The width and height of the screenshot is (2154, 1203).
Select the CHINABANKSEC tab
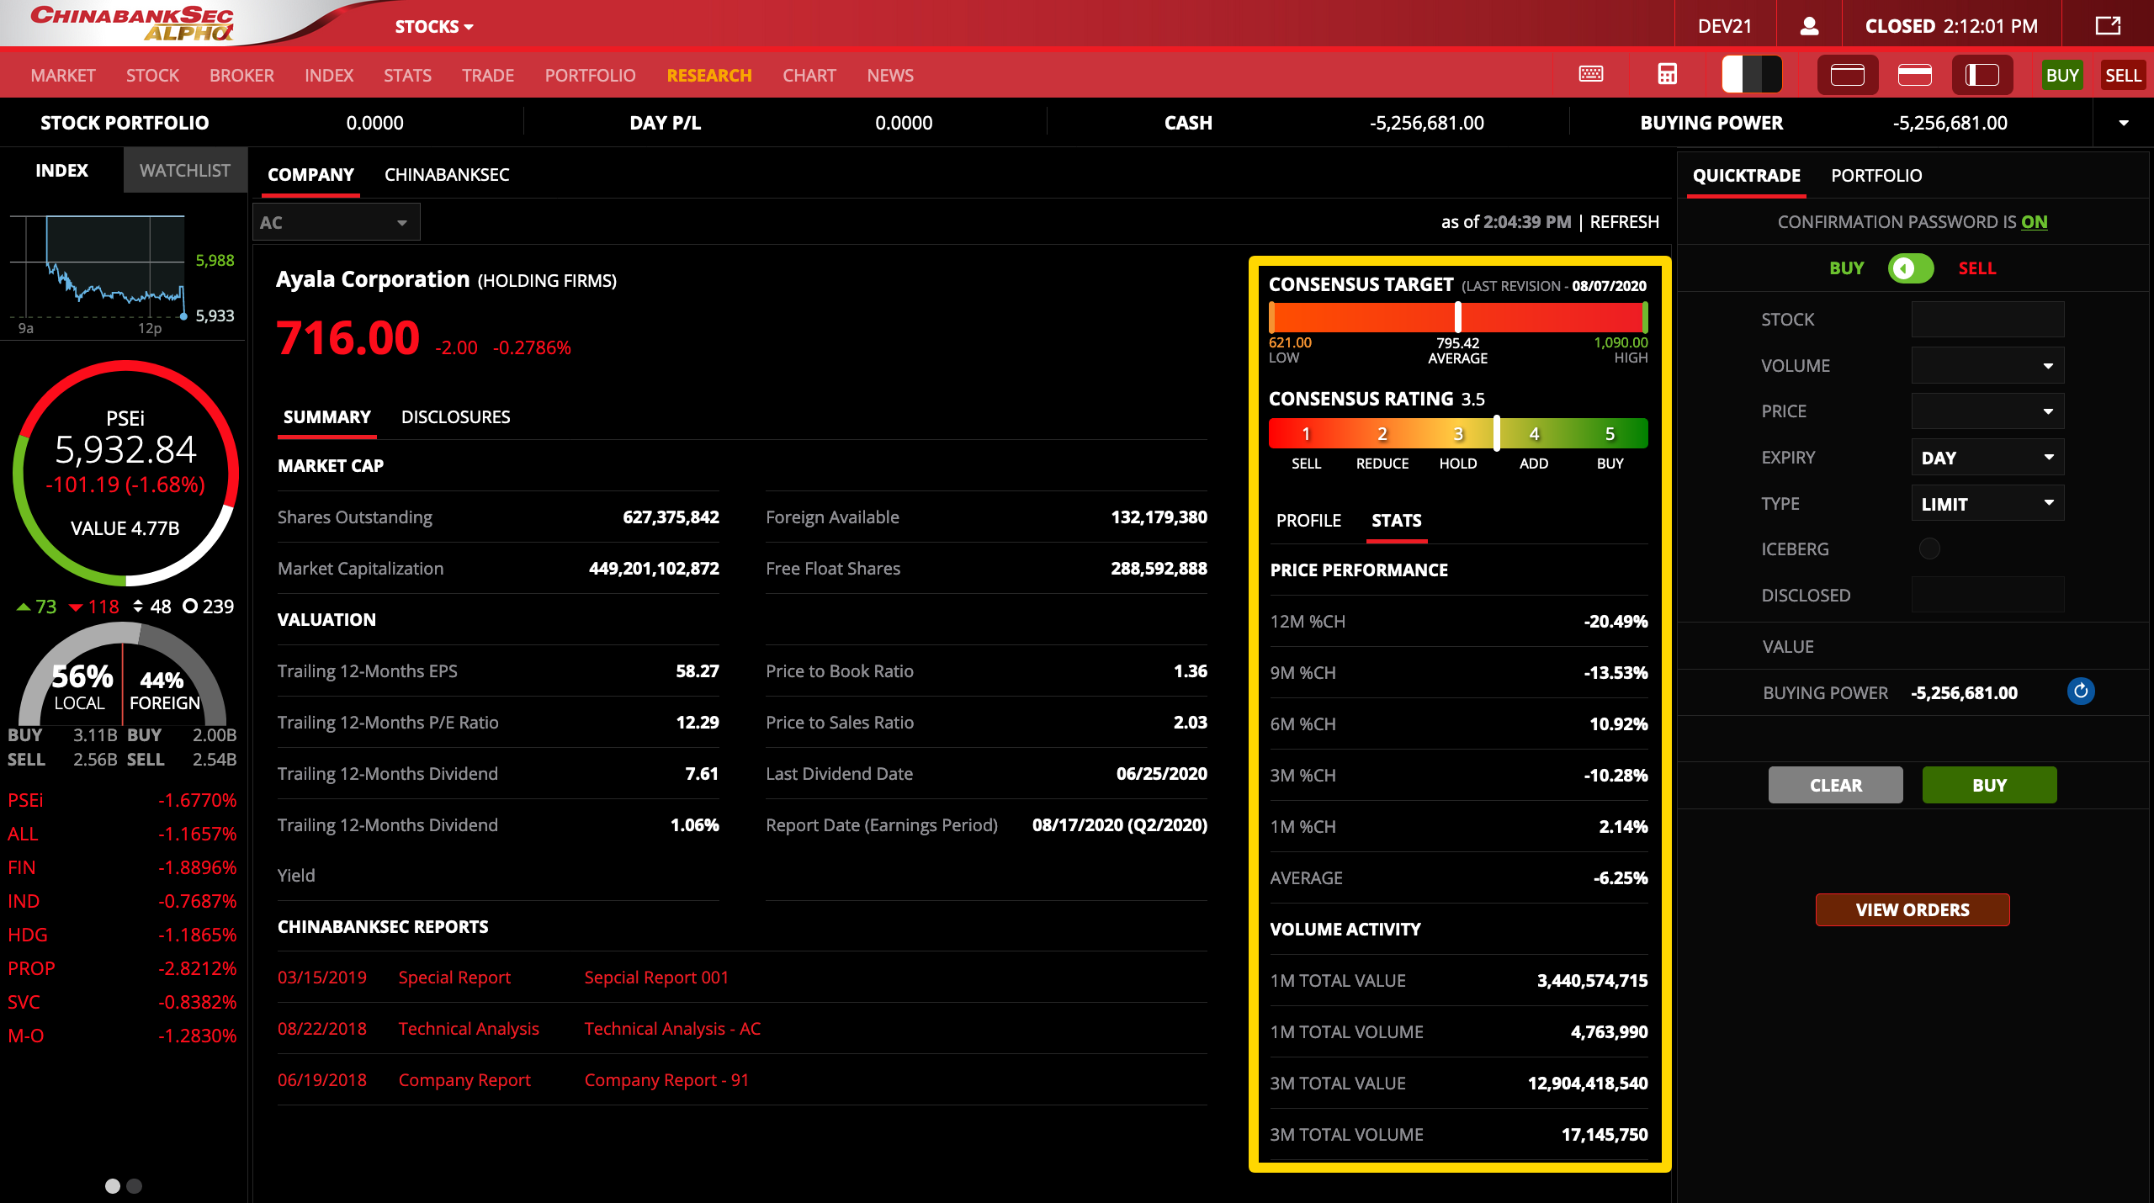[x=447, y=175]
